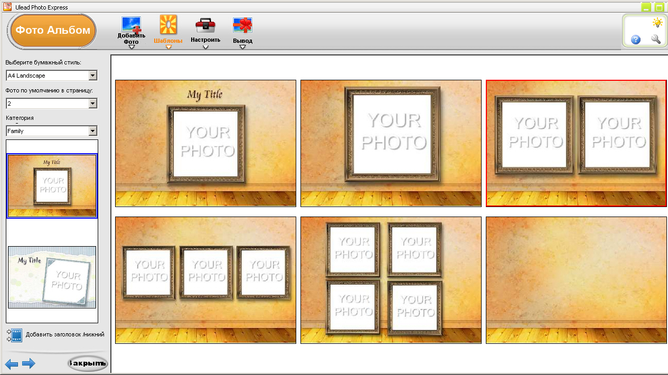Select page layout with My Title and one frame

click(x=205, y=143)
